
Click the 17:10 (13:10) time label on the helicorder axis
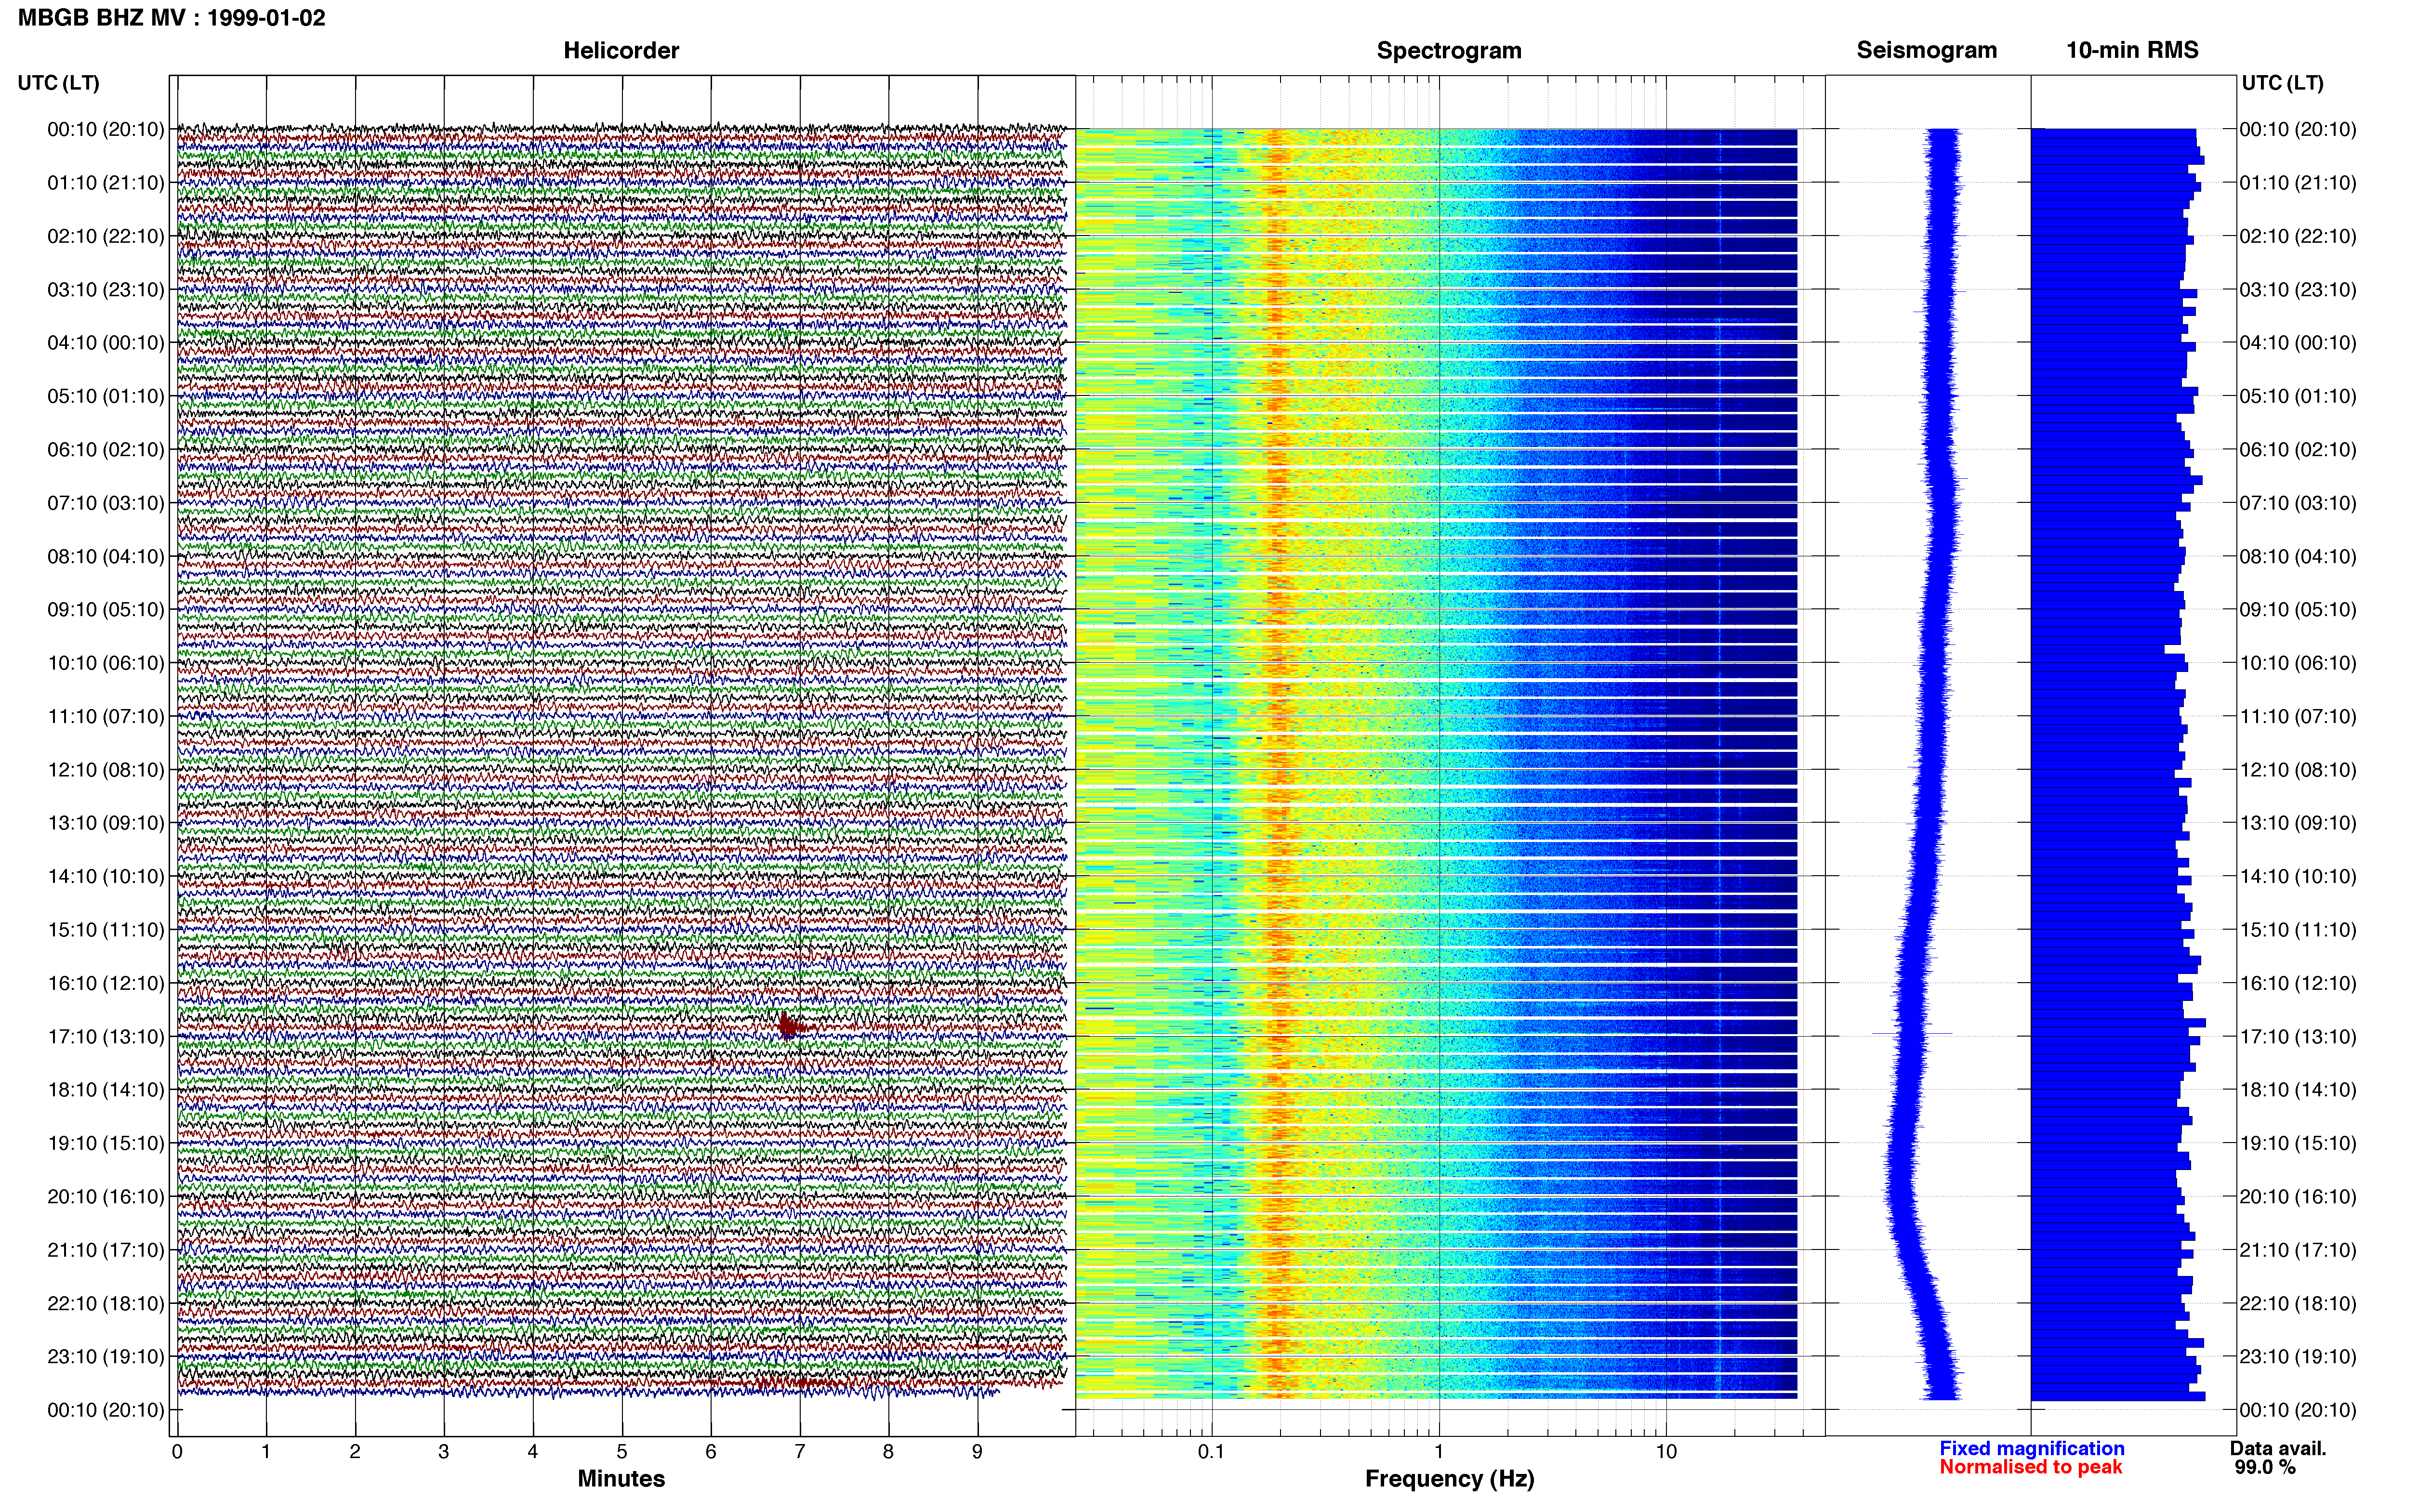pyautogui.click(x=106, y=1037)
